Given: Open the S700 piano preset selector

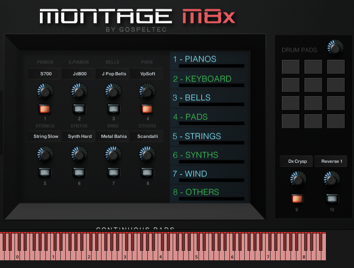Looking at the screenshot, I should (45, 73).
